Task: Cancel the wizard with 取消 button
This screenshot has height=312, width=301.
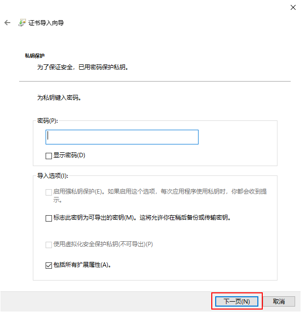Action: pos(279,302)
